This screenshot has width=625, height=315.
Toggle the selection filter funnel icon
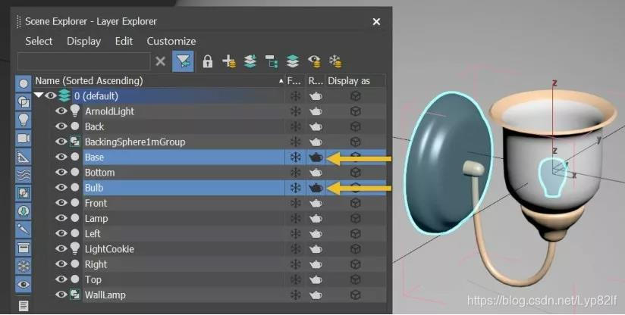click(x=183, y=61)
